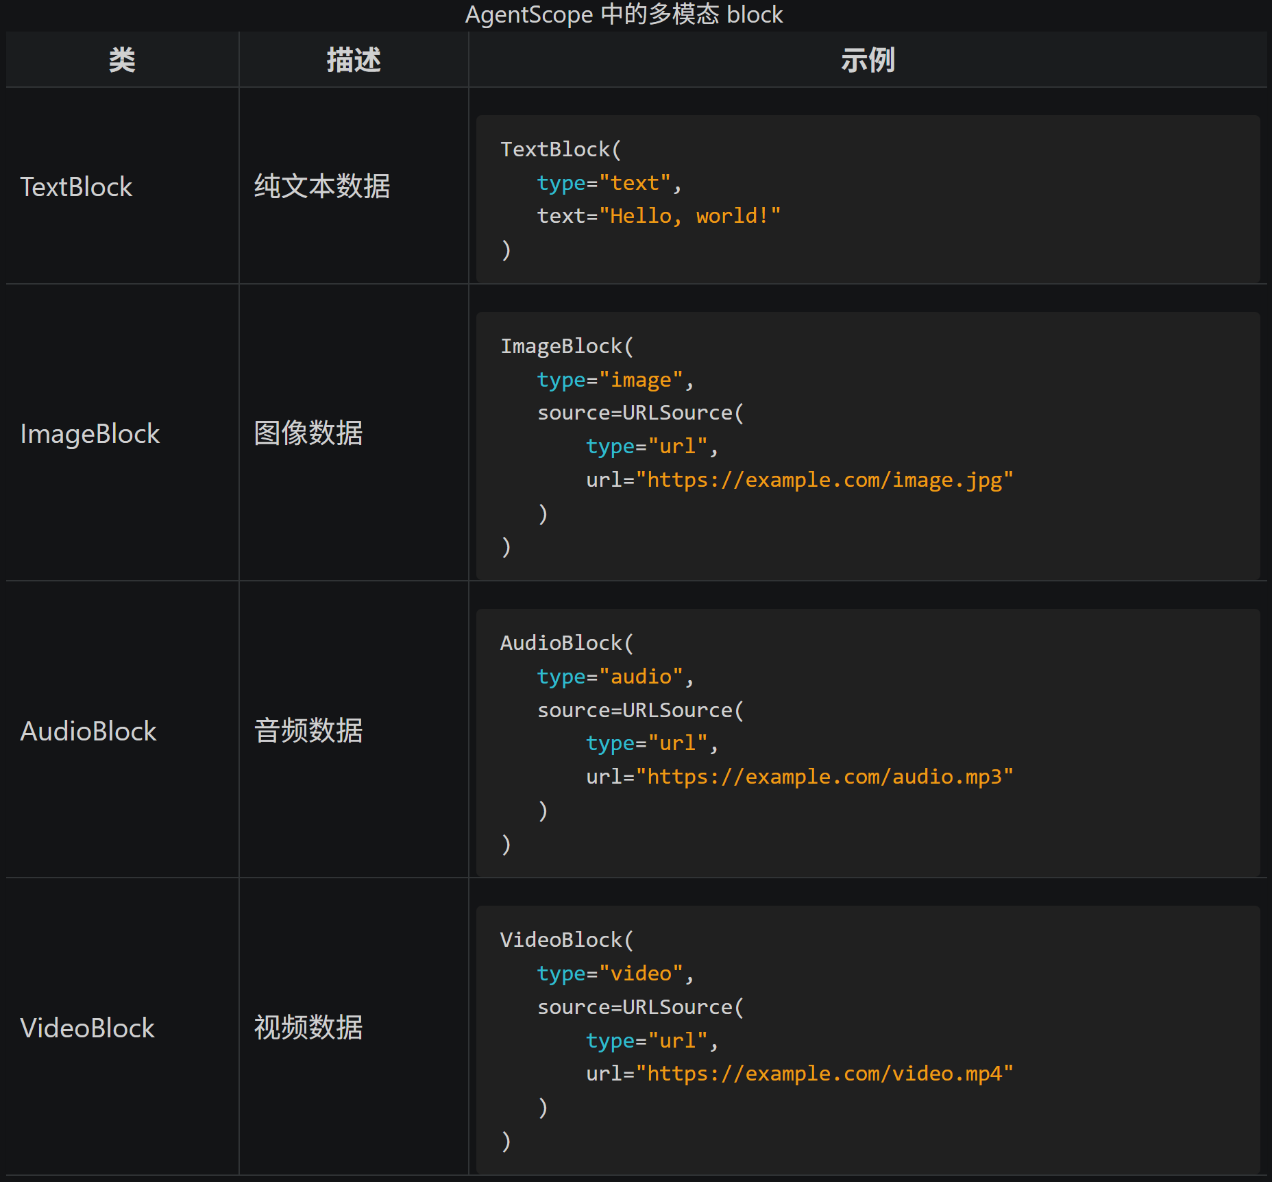Click the "AudioBlock(" opening code line
The image size is (1272, 1182).
(x=567, y=643)
